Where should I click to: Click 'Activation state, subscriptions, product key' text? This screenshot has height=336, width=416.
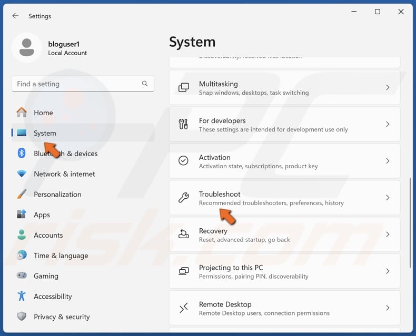pyautogui.click(x=259, y=166)
